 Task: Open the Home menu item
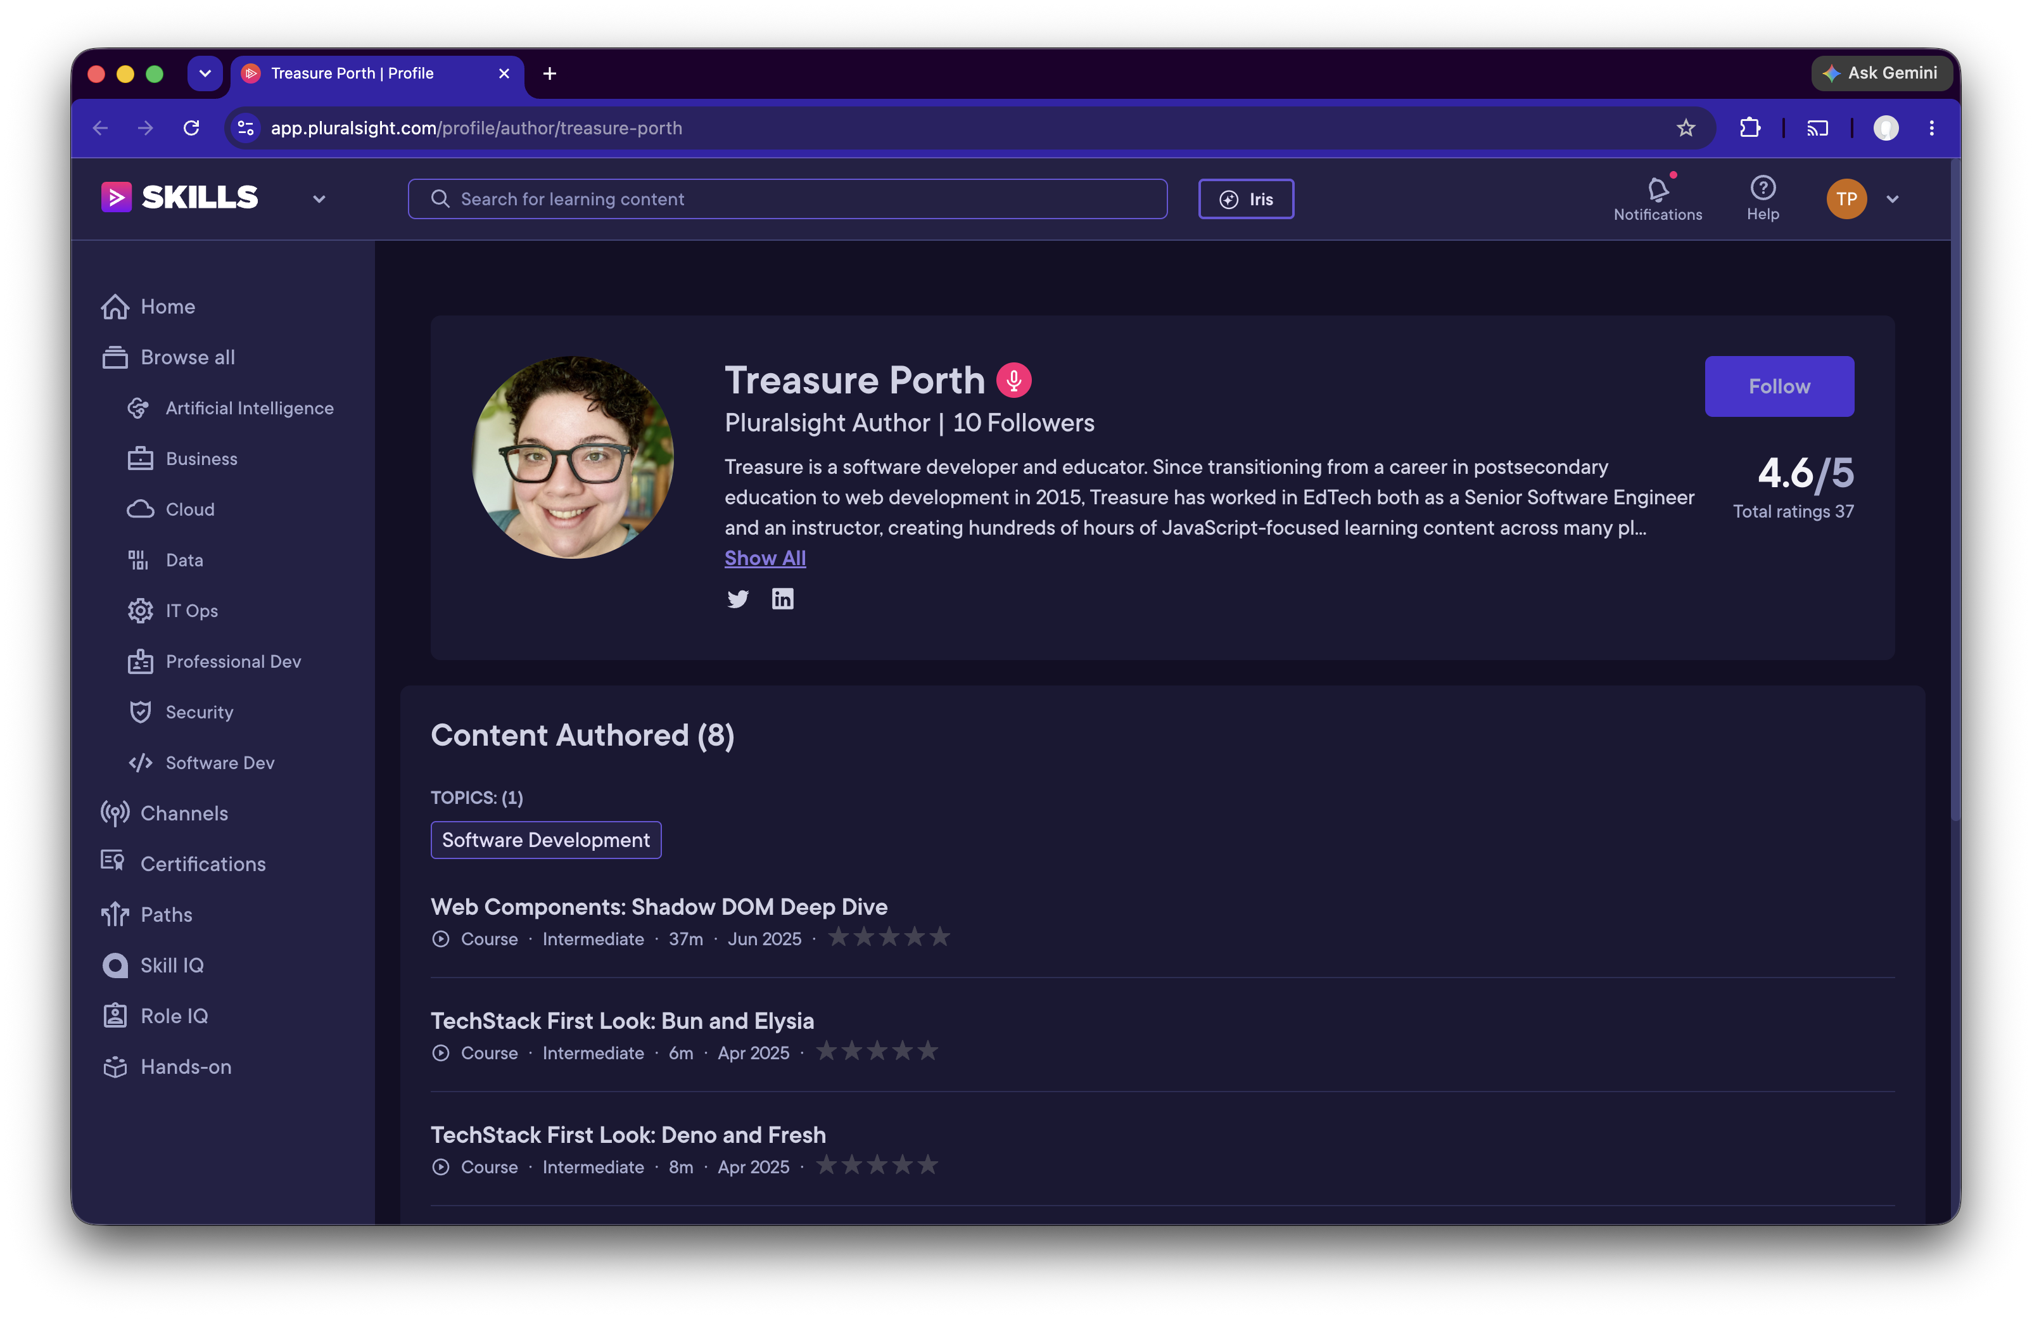pyautogui.click(x=168, y=307)
